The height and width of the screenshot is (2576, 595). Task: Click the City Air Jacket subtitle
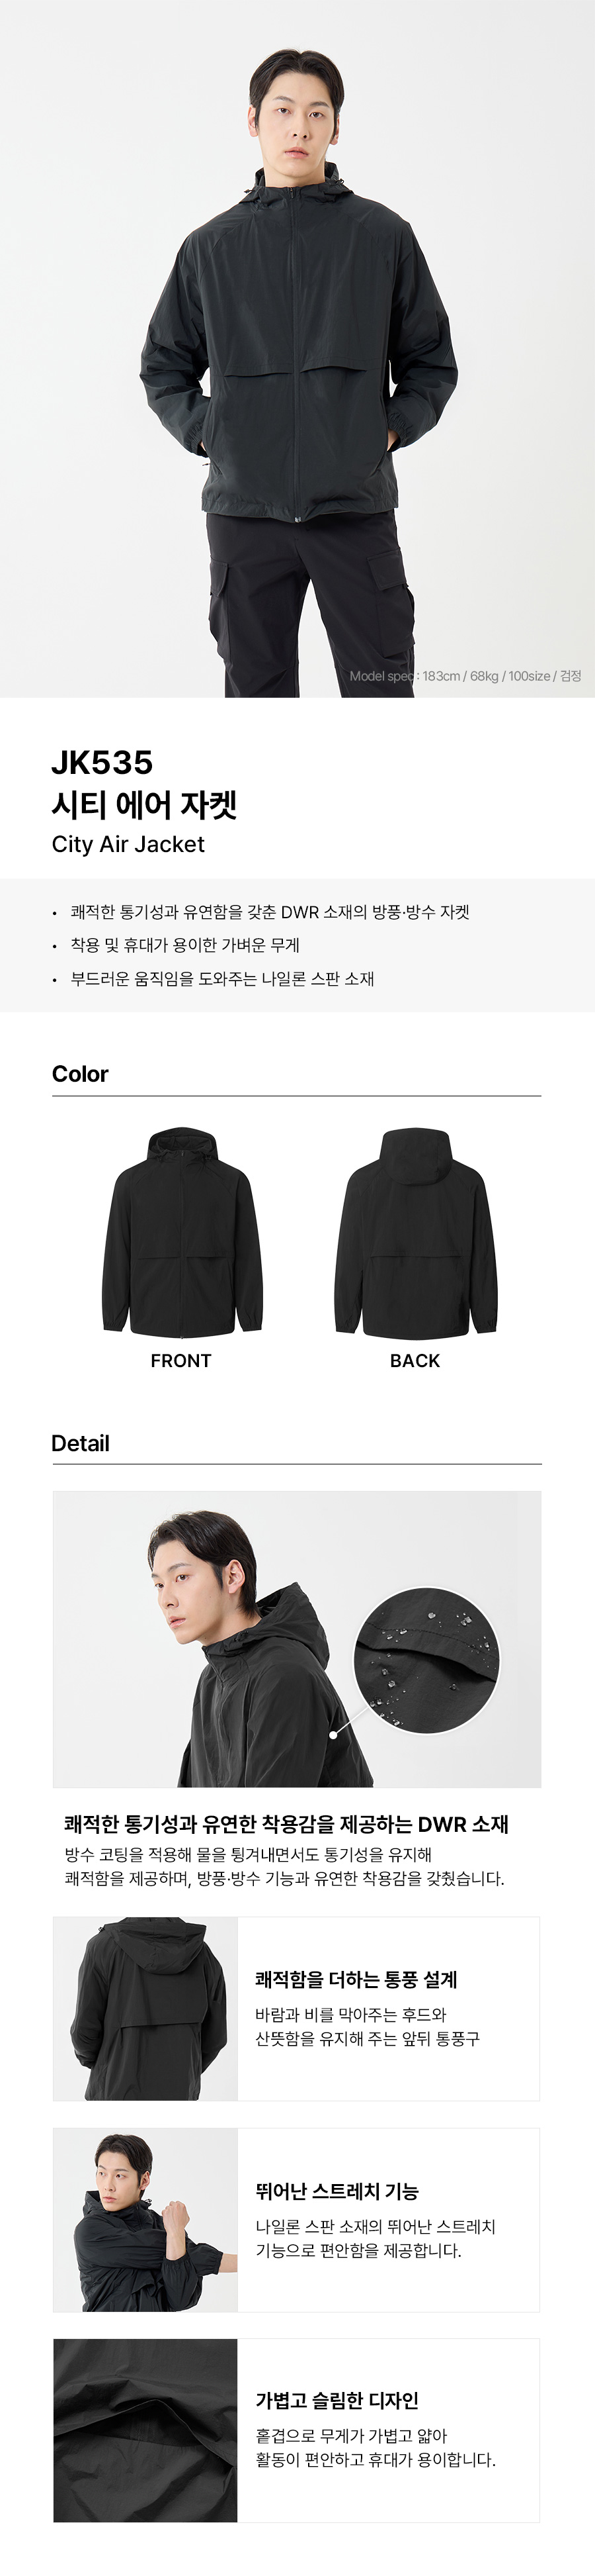click(128, 844)
